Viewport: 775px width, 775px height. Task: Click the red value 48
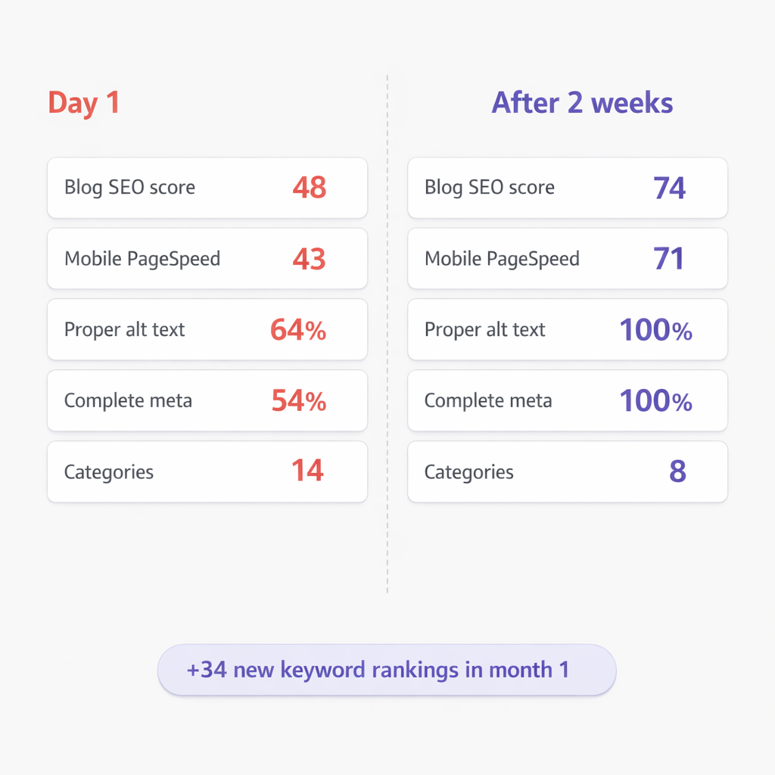(x=309, y=188)
